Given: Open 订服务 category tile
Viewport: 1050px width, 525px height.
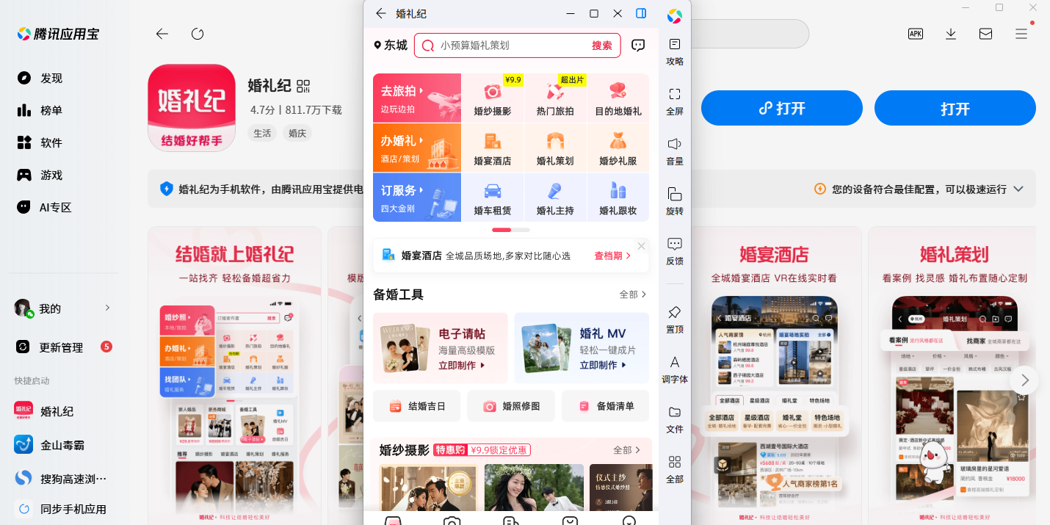Looking at the screenshot, I should (417, 198).
